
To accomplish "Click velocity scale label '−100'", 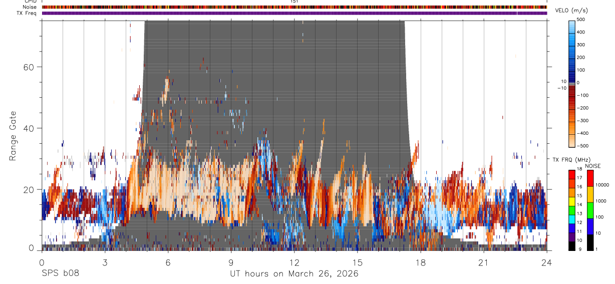I will 582,95.
